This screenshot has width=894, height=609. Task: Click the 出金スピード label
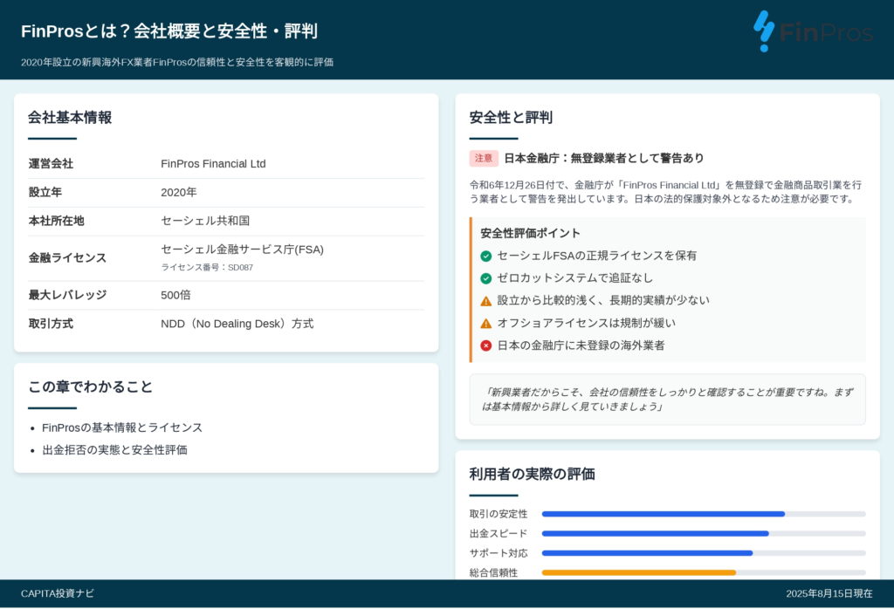[499, 533]
